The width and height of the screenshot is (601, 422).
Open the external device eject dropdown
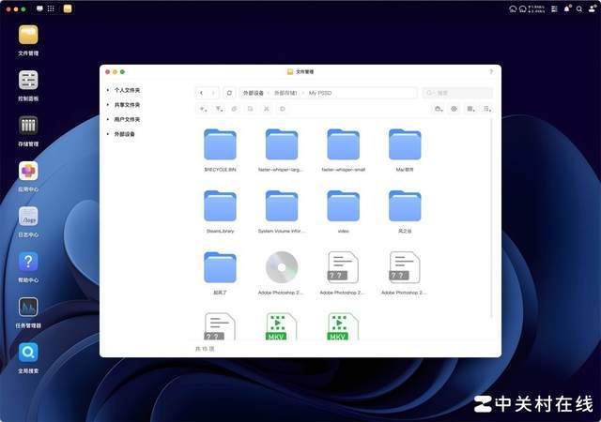[439, 109]
